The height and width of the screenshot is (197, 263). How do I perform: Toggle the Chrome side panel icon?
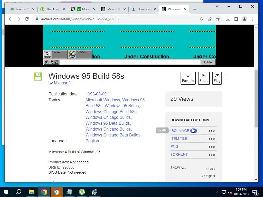236,19
